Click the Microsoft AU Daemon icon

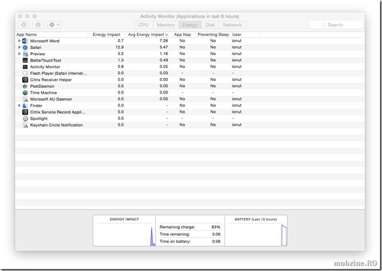click(x=25, y=99)
